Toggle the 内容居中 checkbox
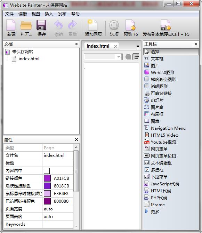This screenshot has height=233, width=202. 47,171
